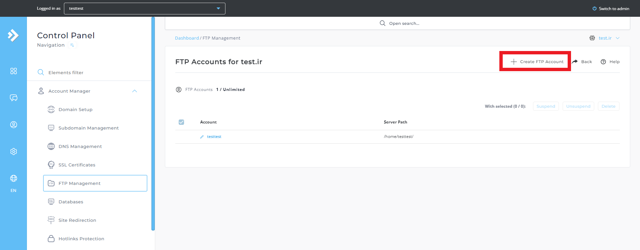Click the Help question mark icon
640x250 pixels.
point(603,62)
